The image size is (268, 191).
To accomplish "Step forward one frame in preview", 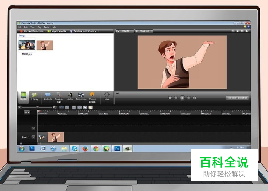I will 189,98.
